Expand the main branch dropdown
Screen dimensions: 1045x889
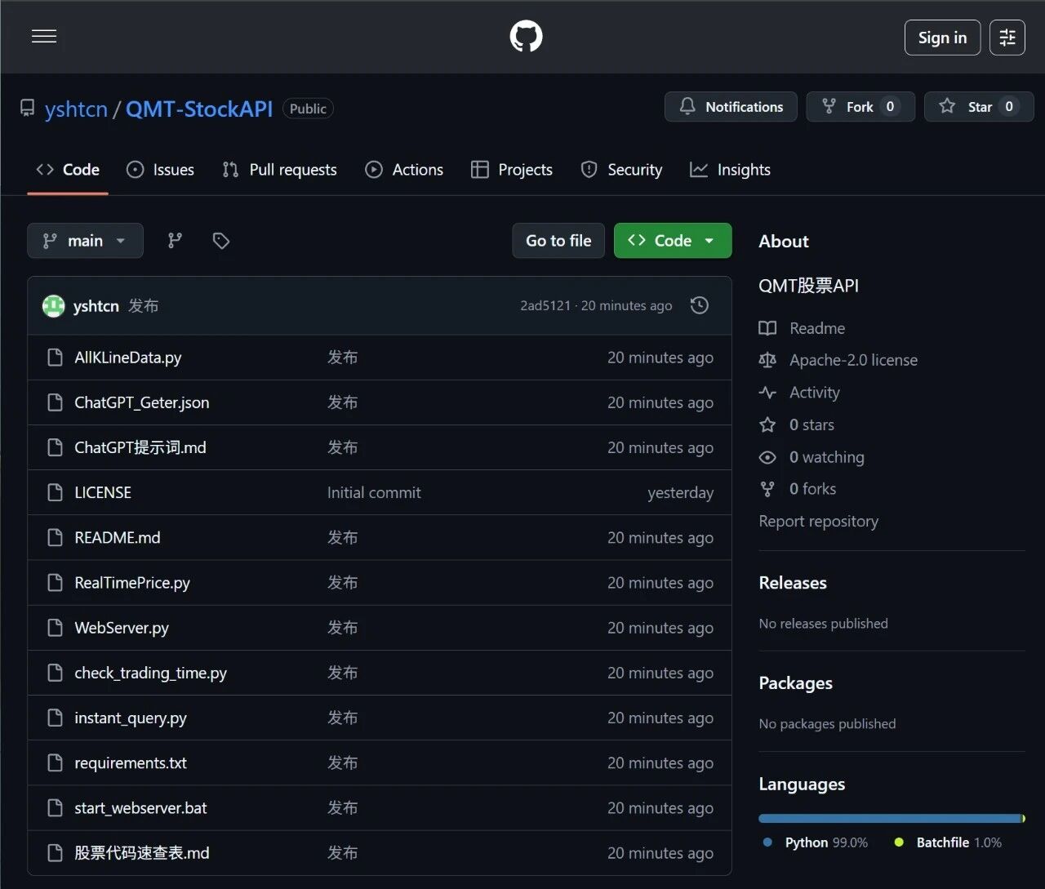tap(85, 241)
